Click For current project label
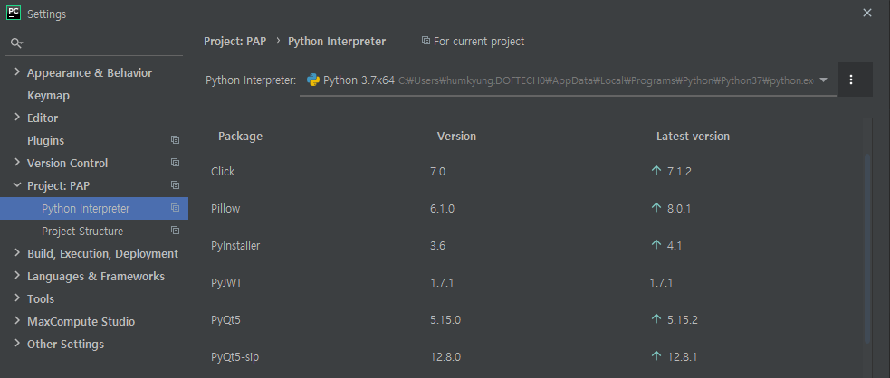890x378 pixels. 479,42
